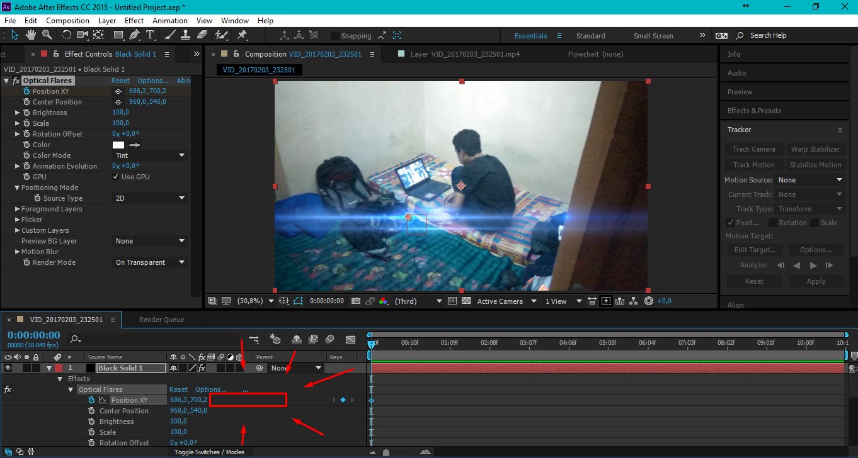Toggle mask and shape path visibility icon
Viewport: 858px width, 458px height.
point(298,301)
